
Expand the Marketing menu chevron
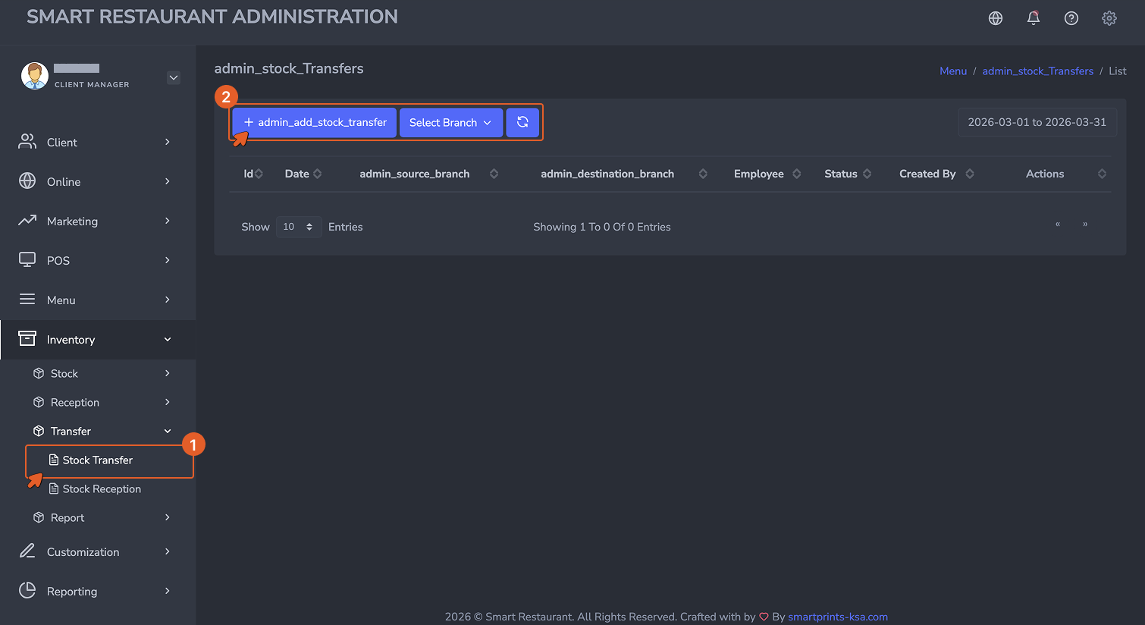[x=168, y=221]
